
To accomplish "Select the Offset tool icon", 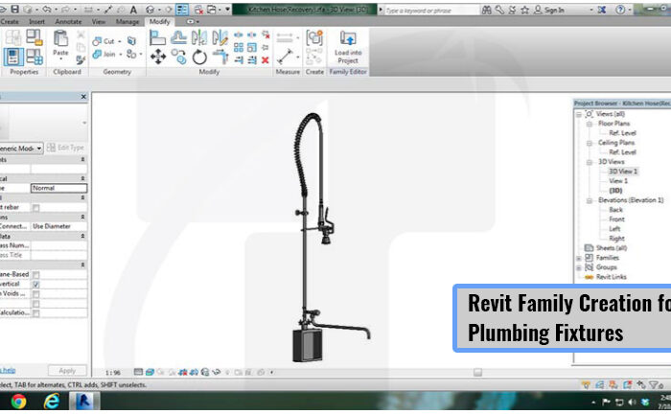I will point(178,38).
